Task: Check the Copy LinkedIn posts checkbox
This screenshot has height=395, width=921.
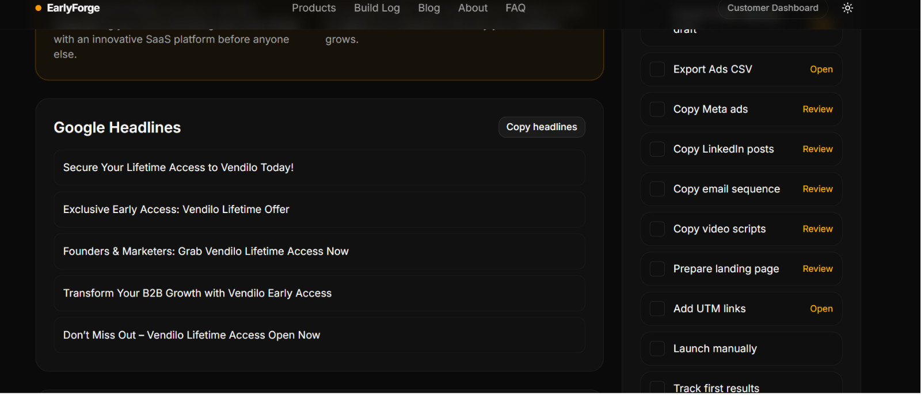Action: pyautogui.click(x=657, y=149)
